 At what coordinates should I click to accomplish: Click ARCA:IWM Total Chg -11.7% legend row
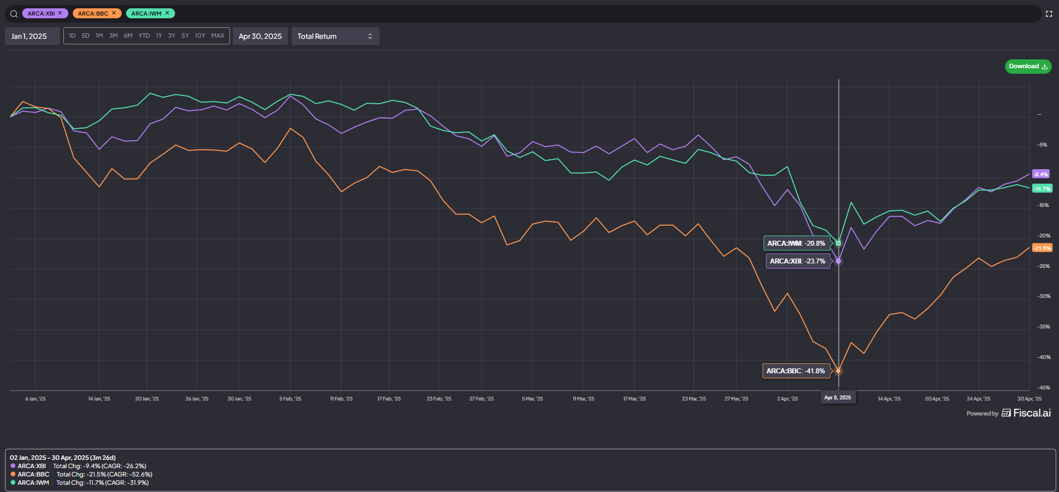coord(79,483)
